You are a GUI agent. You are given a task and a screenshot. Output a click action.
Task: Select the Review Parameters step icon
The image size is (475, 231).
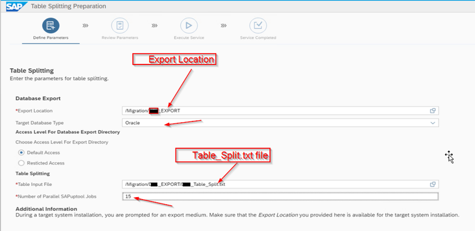pyautogui.click(x=120, y=26)
